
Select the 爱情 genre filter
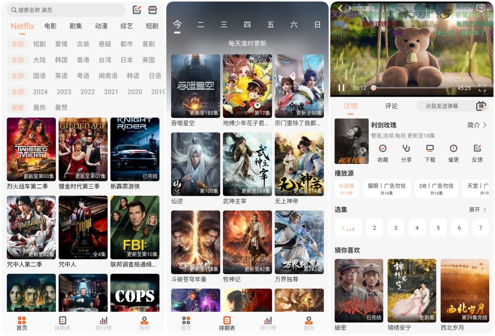pyautogui.click(x=61, y=44)
